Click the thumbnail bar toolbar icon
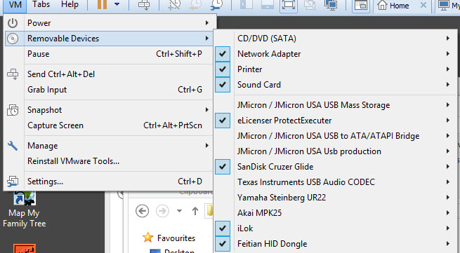Screen dimensions: 460x253 tap(360, 5)
